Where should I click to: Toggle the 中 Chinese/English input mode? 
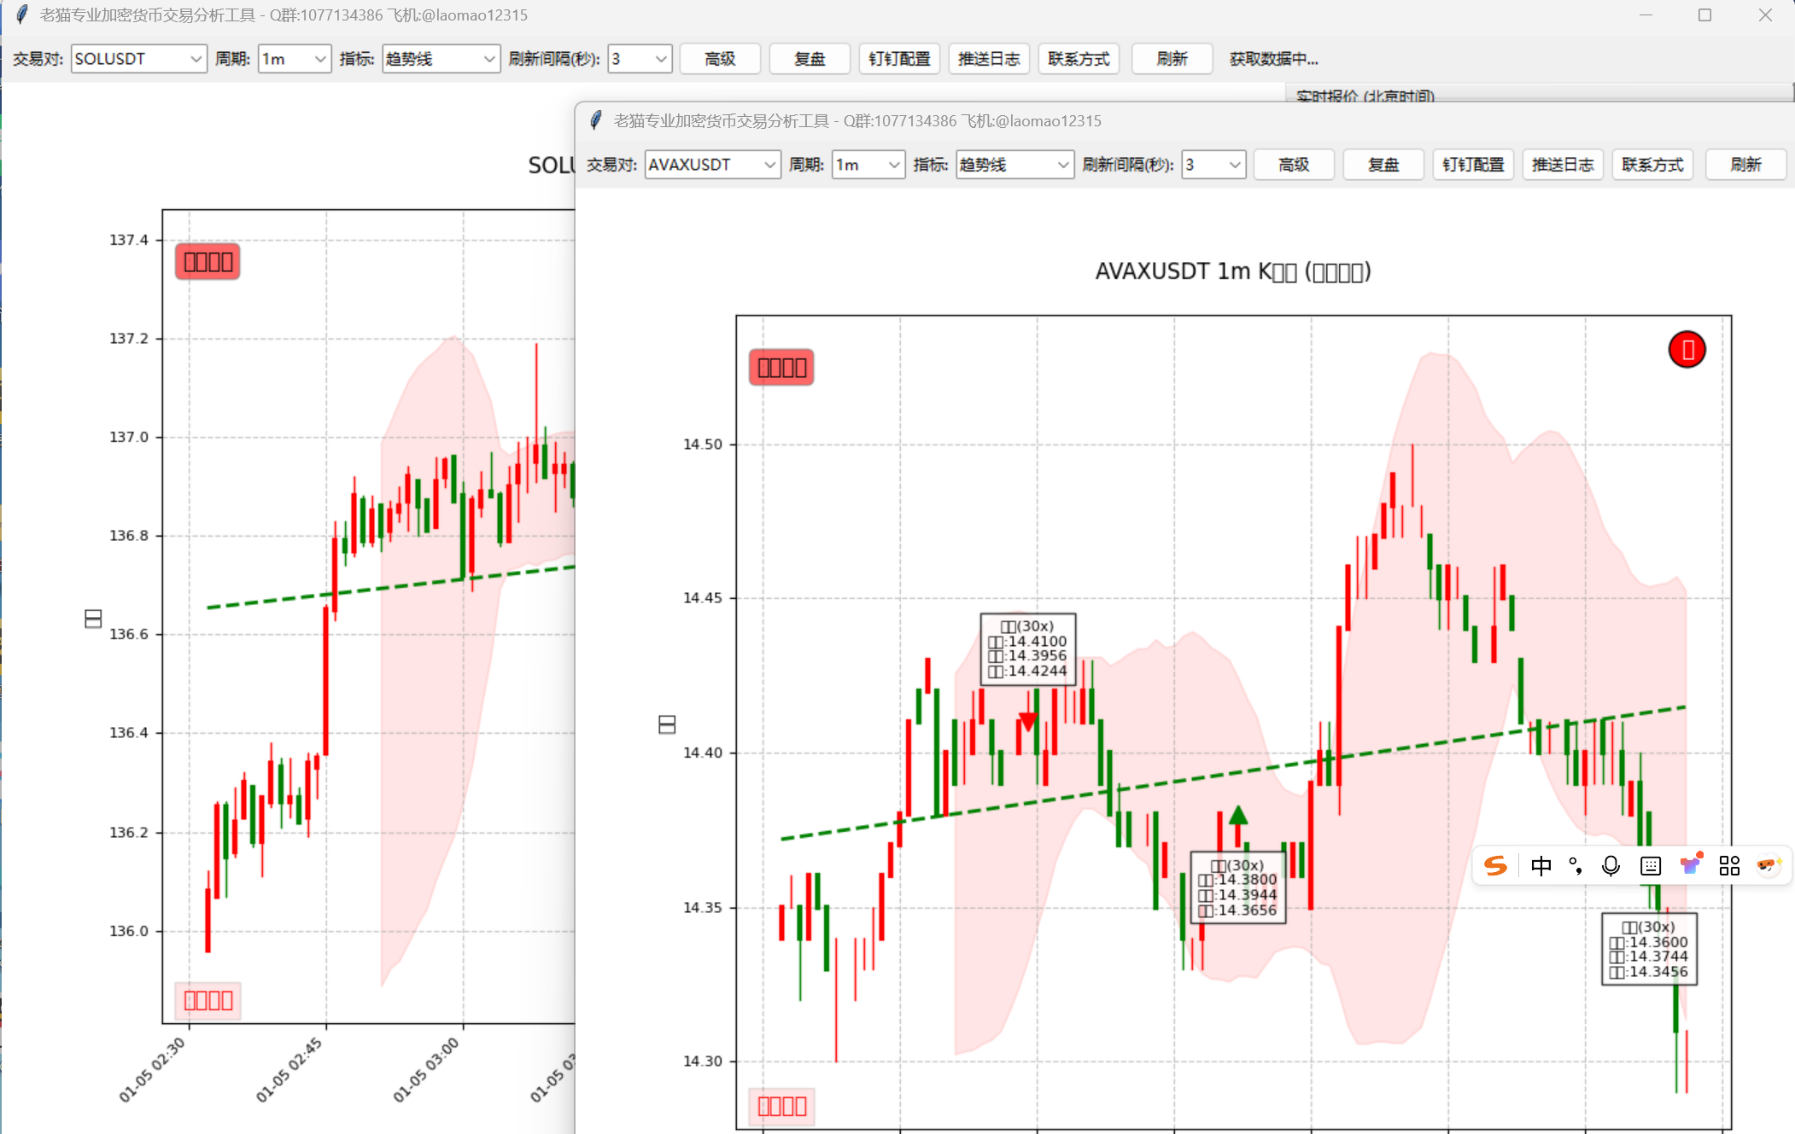(1541, 866)
